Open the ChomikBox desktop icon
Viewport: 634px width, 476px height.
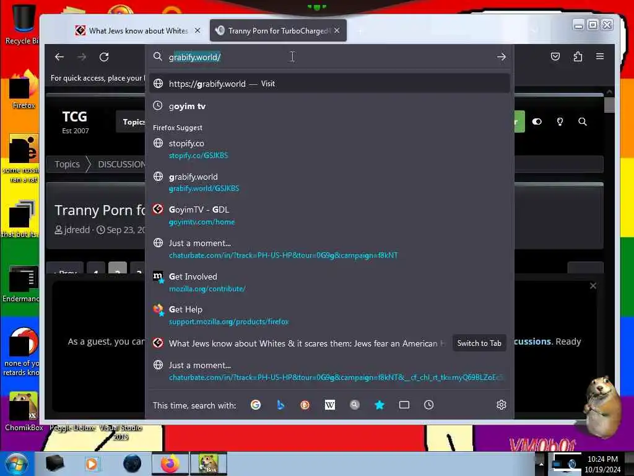tap(24, 412)
